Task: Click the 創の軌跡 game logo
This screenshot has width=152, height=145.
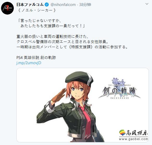Action: (x=119, y=89)
